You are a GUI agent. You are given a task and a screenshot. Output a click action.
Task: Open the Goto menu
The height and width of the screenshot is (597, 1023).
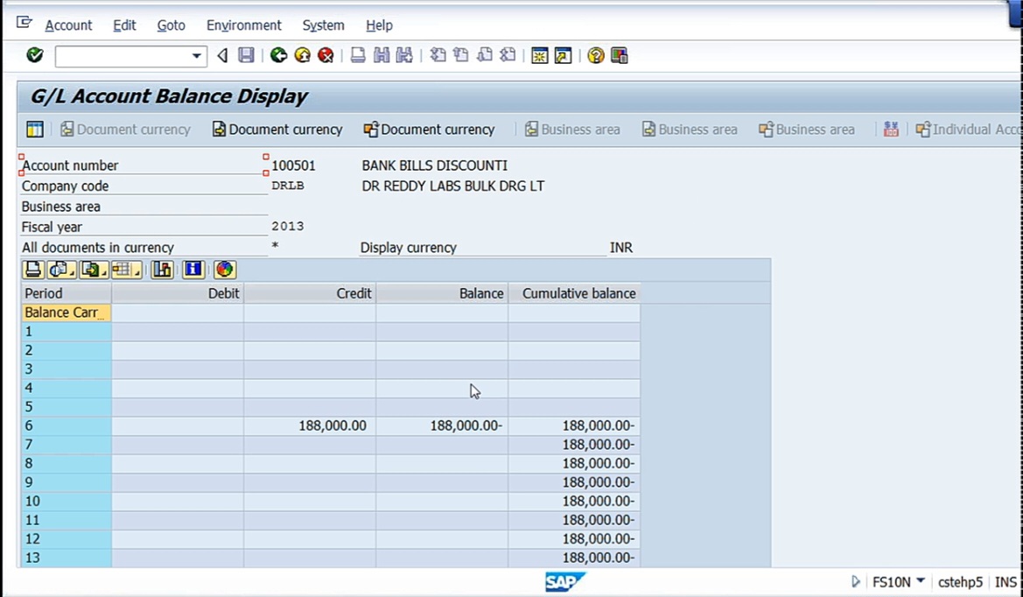click(171, 25)
